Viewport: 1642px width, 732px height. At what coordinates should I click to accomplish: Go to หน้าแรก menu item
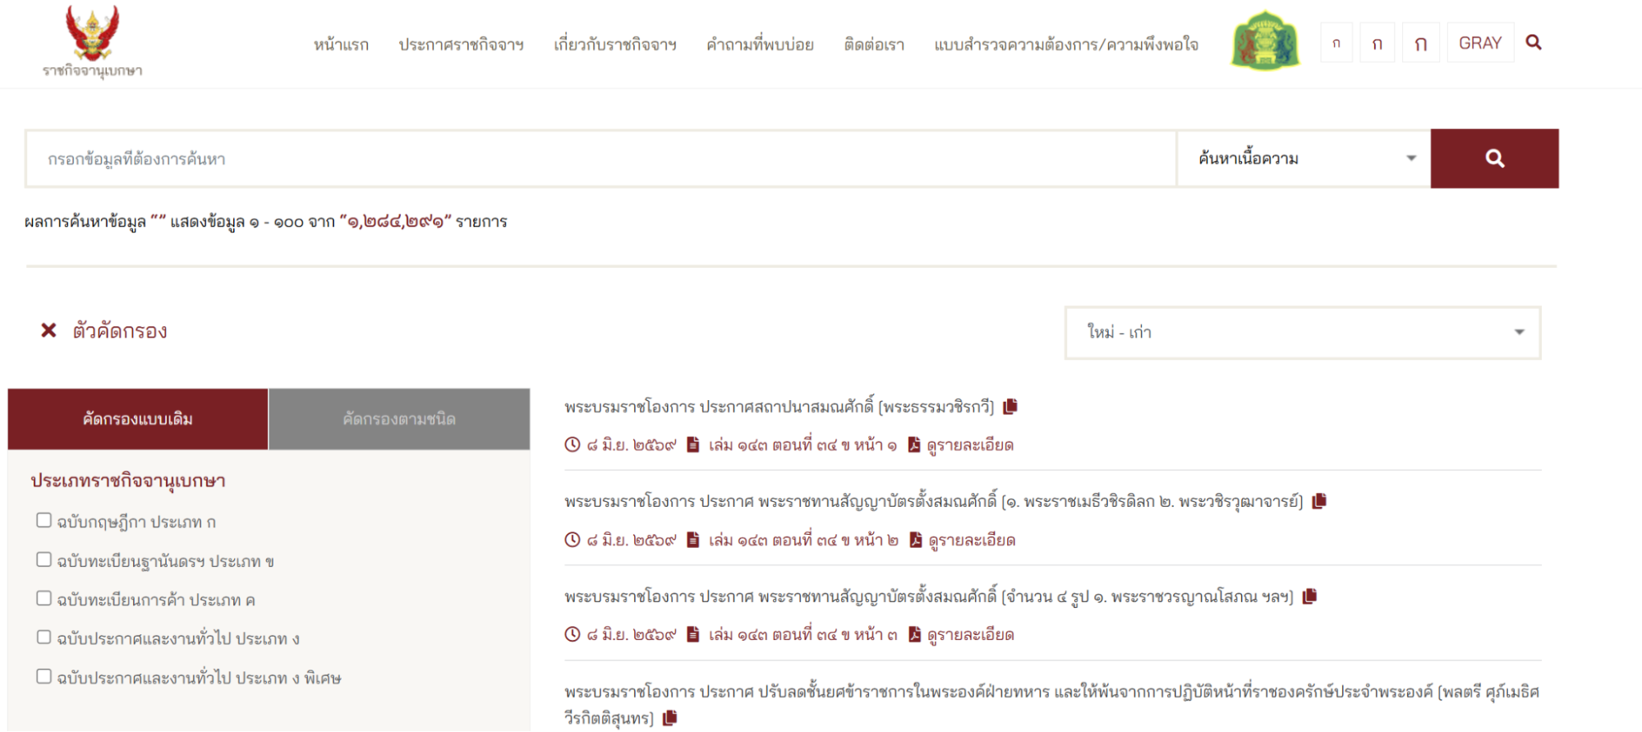[341, 44]
